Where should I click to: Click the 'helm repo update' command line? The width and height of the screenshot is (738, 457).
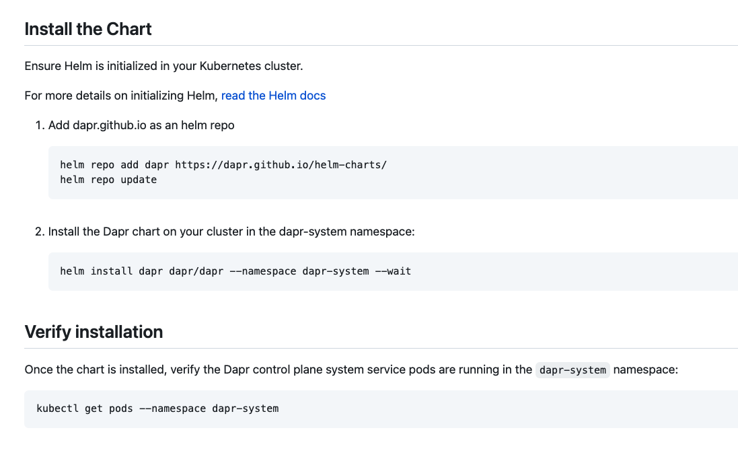pyautogui.click(x=108, y=180)
